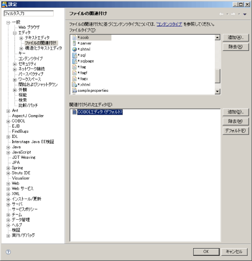Click the *.tagf file icon
Viewport: 252px width, 261px height.
[74, 73]
